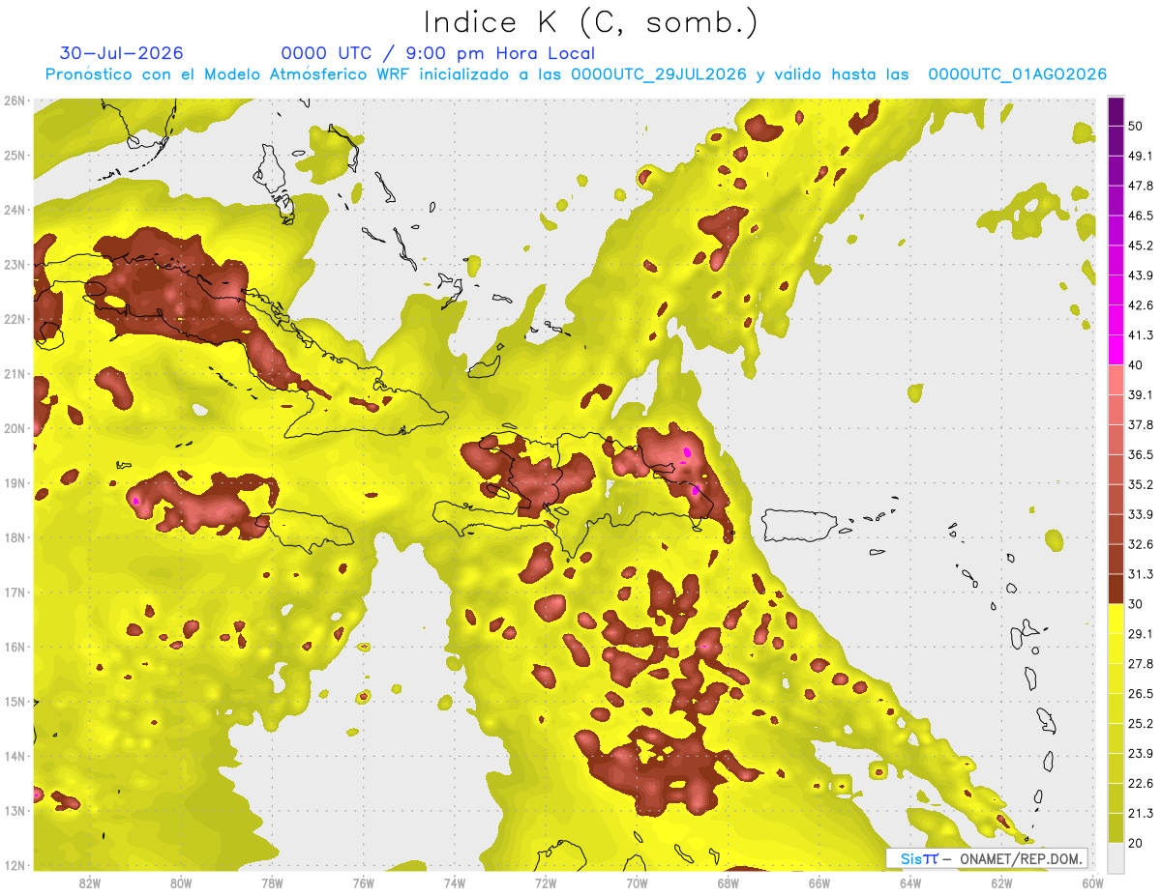Click the "42.6" color bar label
This screenshot has width=1161, height=896.
click(x=1141, y=305)
